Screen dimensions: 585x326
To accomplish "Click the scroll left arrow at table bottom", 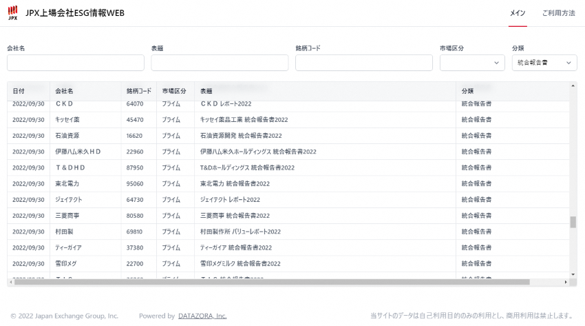I will [x=10, y=282].
